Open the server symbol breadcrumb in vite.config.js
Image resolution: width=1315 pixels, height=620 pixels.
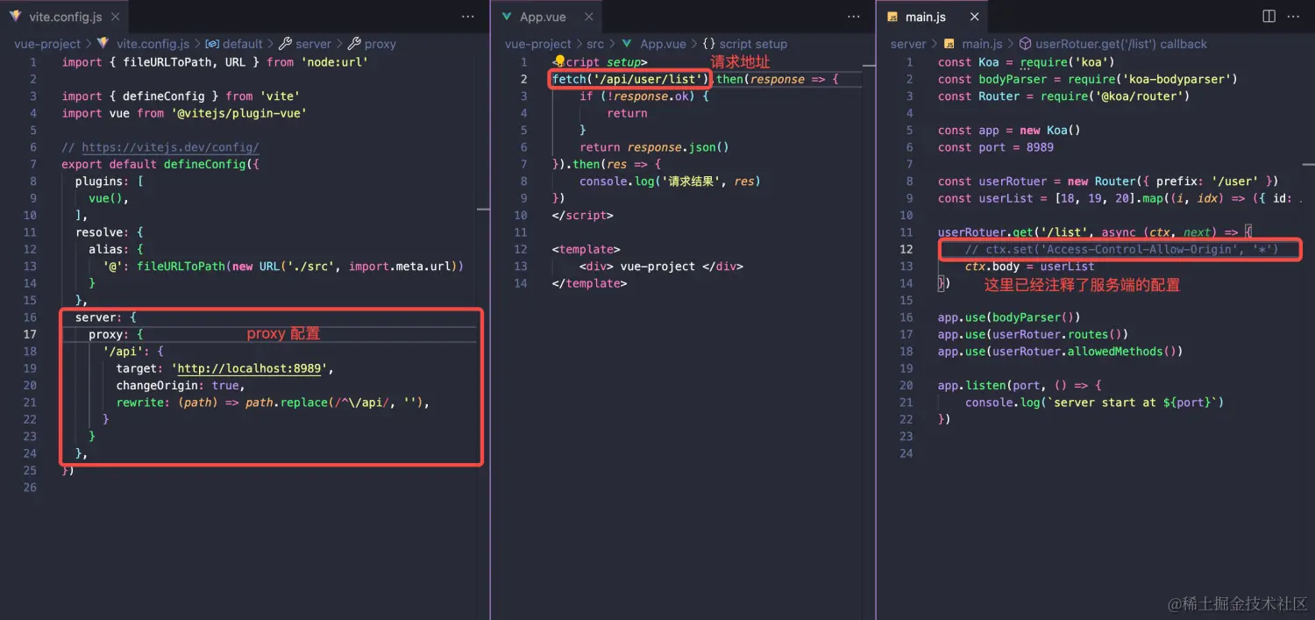point(305,44)
